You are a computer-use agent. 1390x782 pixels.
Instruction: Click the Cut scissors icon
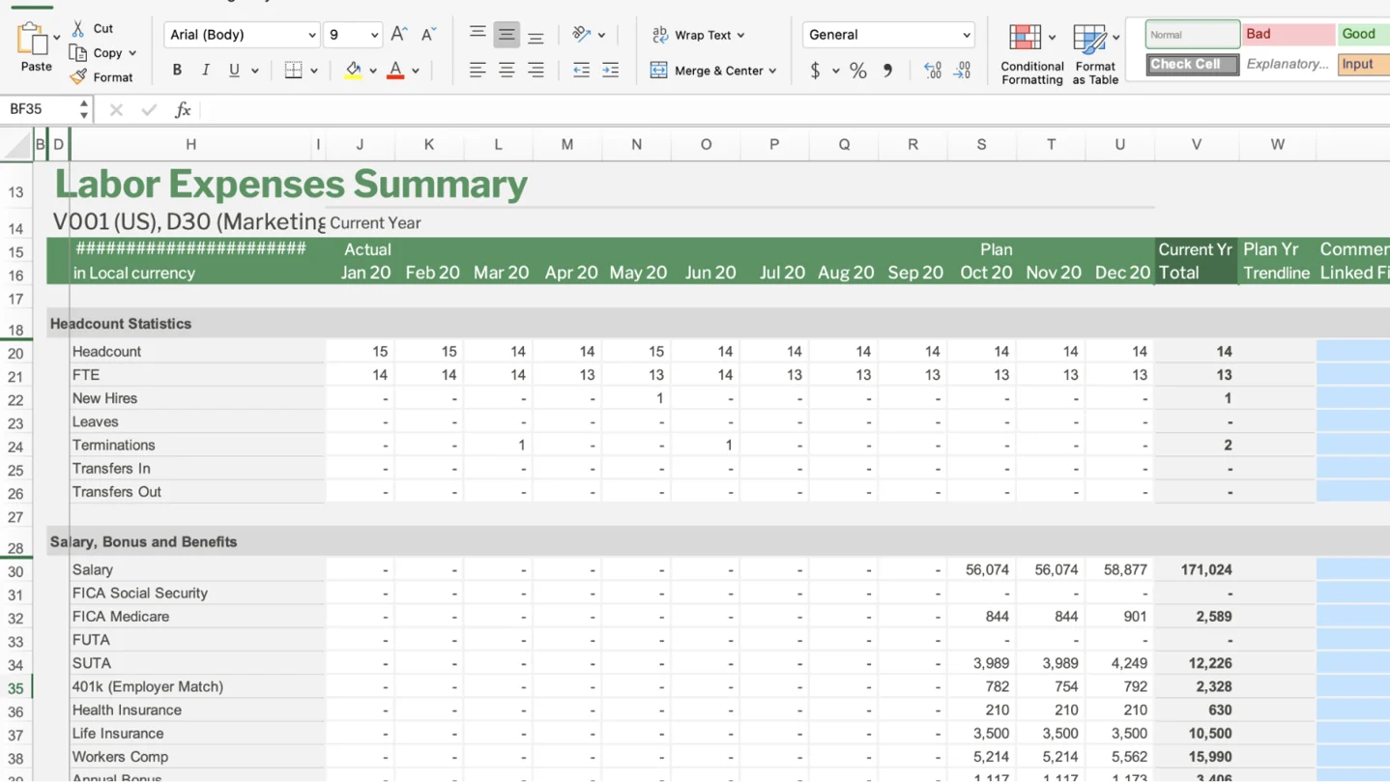(78, 29)
